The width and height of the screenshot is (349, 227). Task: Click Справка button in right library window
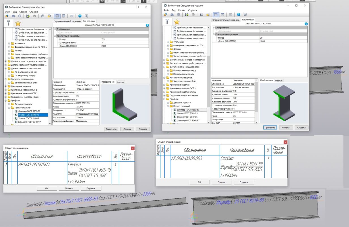(x=302, y=127)
